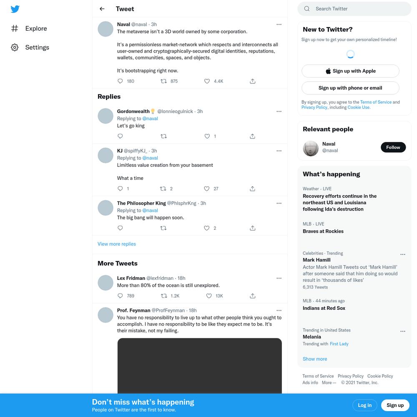Retweet Naval's tweet with 875 retweets
The height and width of the screenshot is (417, 417).
pos(163,81)
